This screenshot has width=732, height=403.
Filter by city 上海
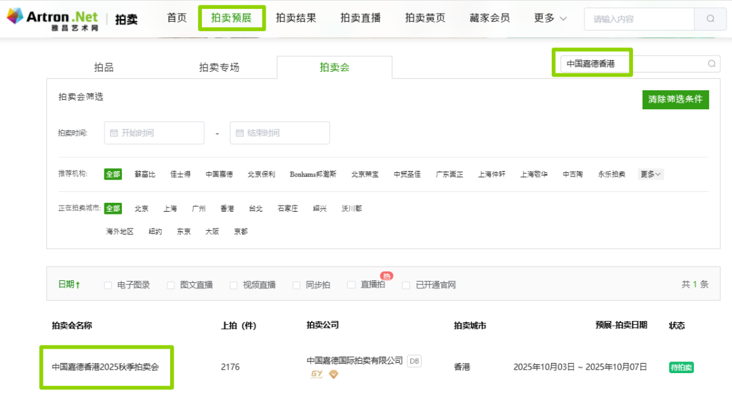click(170, 208)
